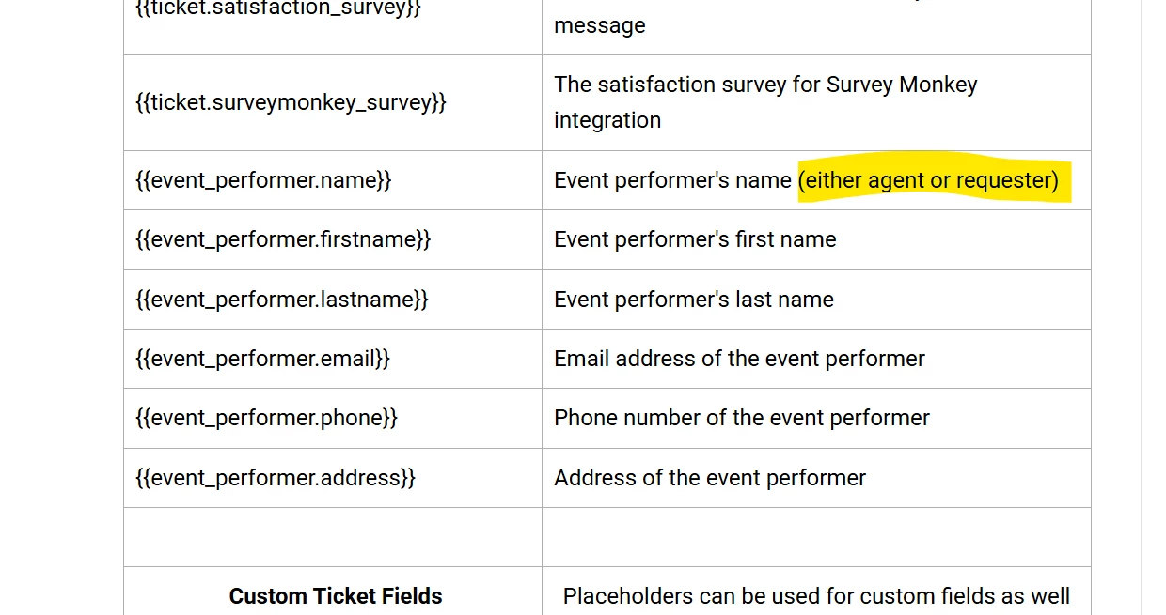Image resolution: width=1166 pixels, height=615 pixels.
Task: Click 'Address of the event performer' description
Action: point(710,478)
